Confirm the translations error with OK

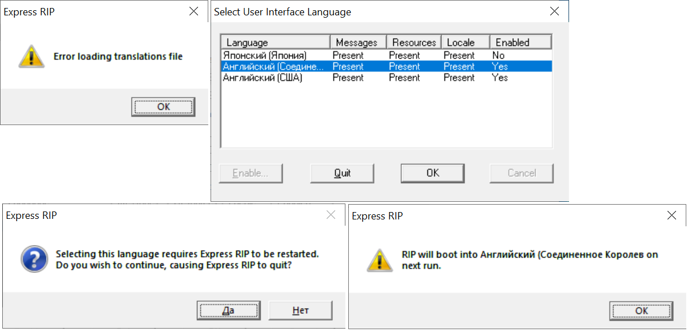163,106
